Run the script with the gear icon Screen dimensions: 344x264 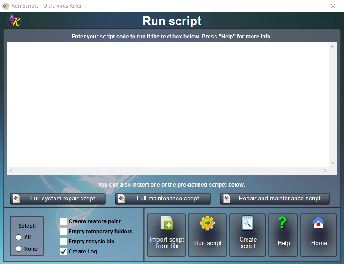point(208,235)
